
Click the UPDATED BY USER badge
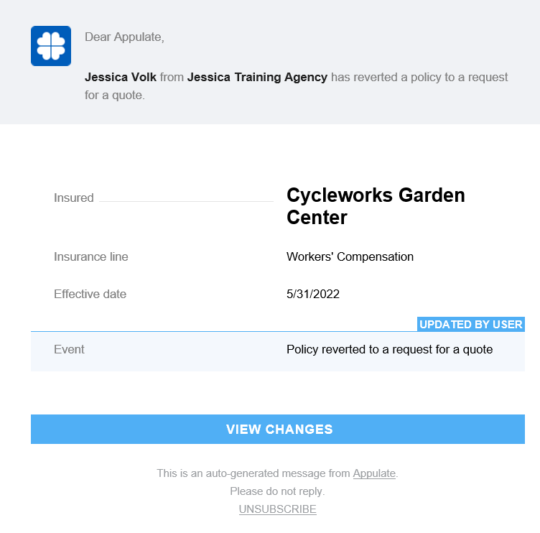[470, 325]
